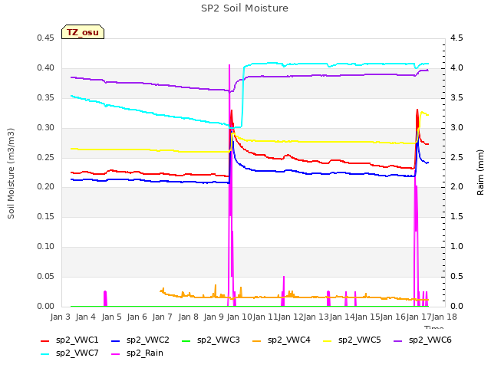Click the Raim (mm) right axis label
This screenshot has width=491, height=368.
pos(480,172)
